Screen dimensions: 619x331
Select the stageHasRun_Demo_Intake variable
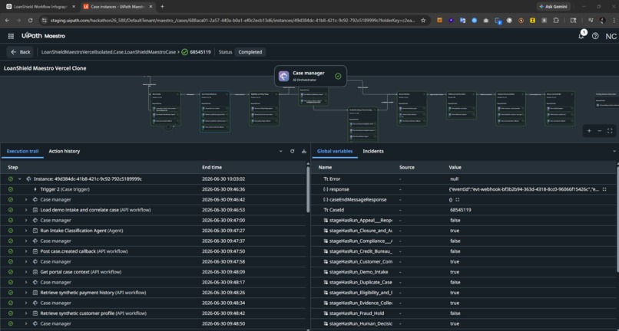click(359, 272)
